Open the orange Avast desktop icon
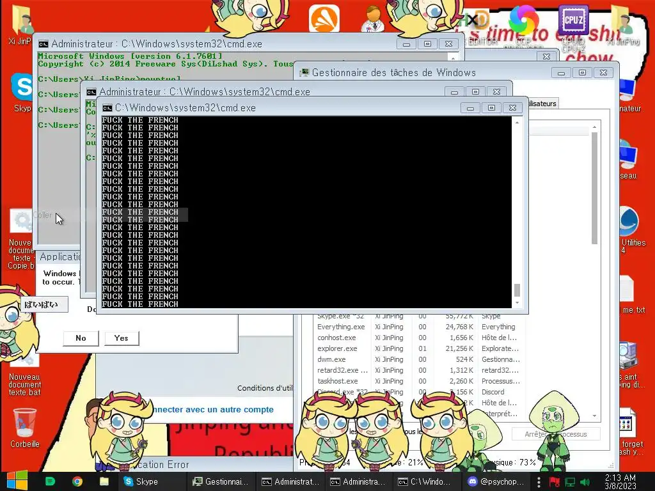 tap(324, 19)
